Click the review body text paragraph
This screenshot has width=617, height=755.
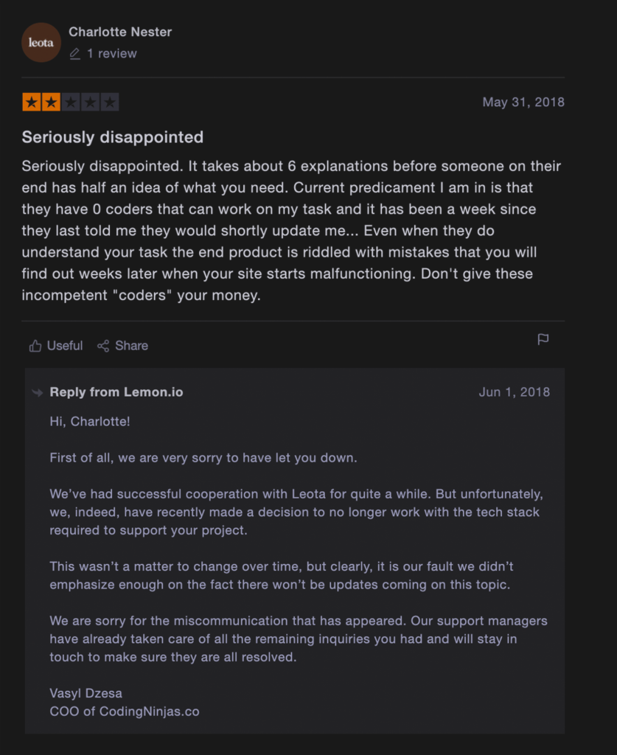(x=292, y=231)
